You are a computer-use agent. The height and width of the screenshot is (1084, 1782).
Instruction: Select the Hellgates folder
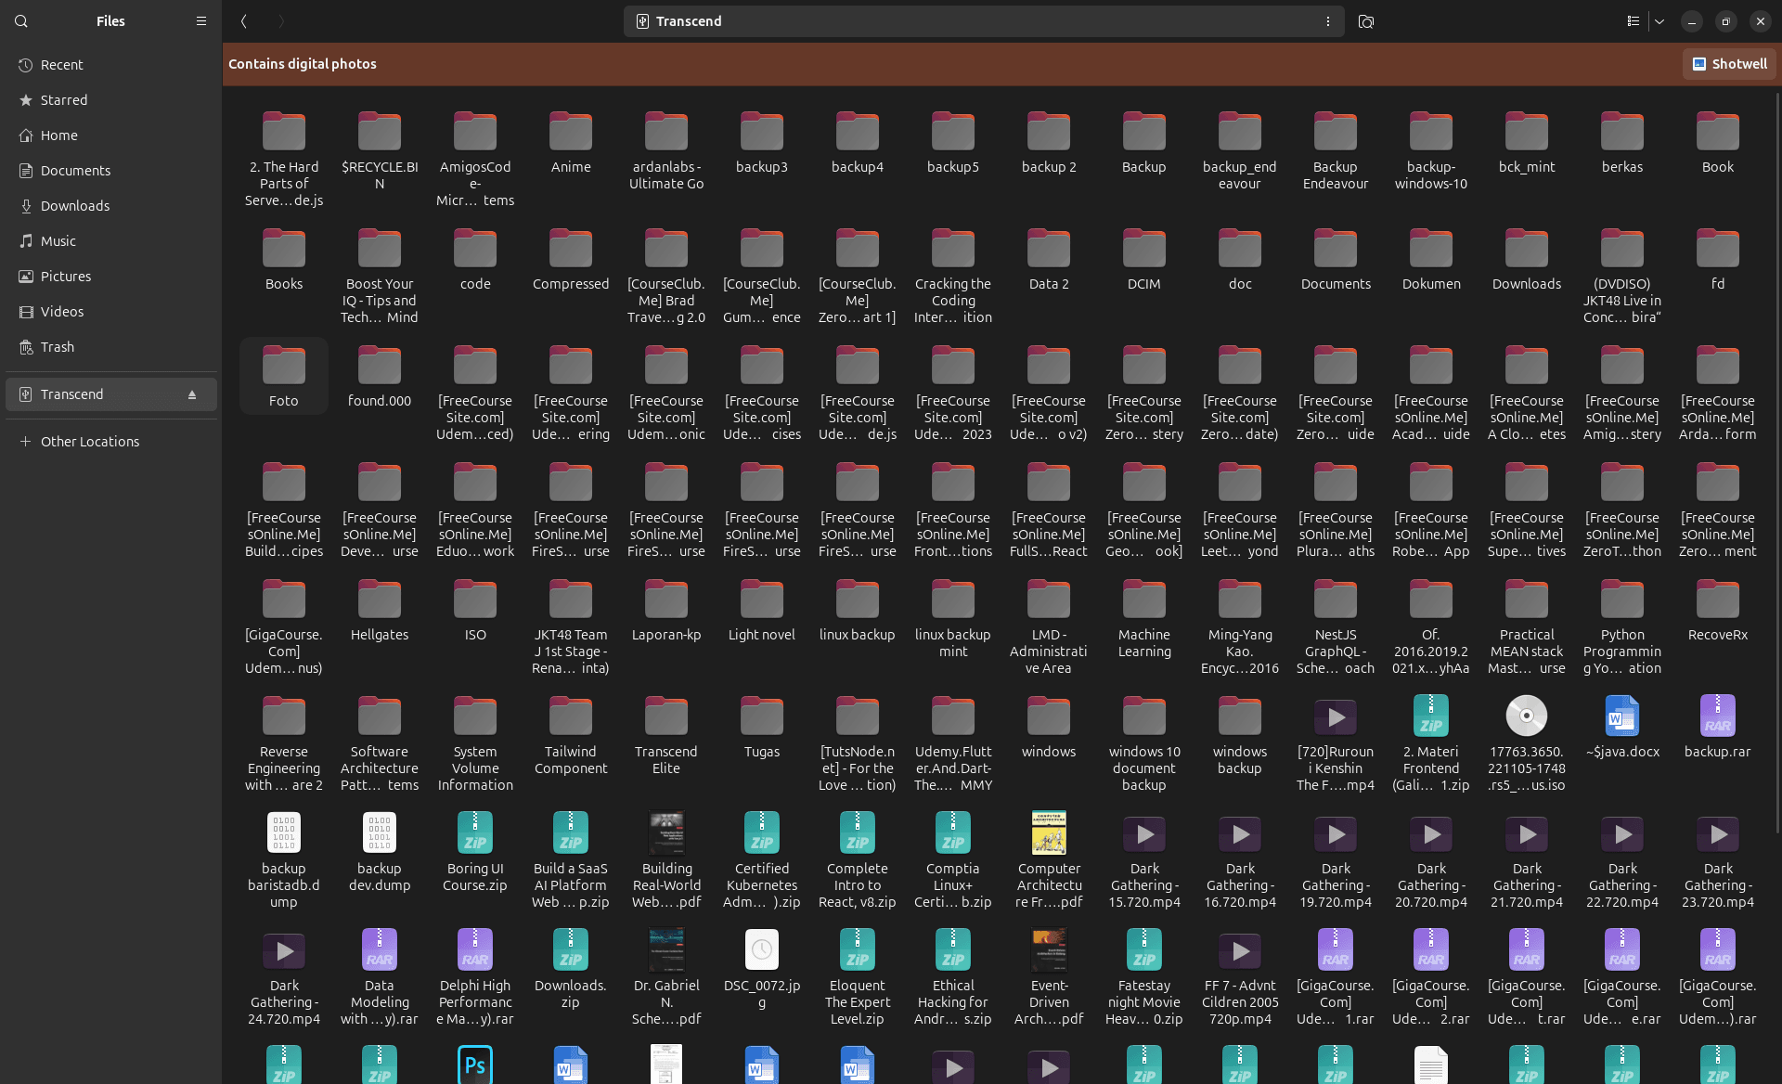click(x=380, y=611)
